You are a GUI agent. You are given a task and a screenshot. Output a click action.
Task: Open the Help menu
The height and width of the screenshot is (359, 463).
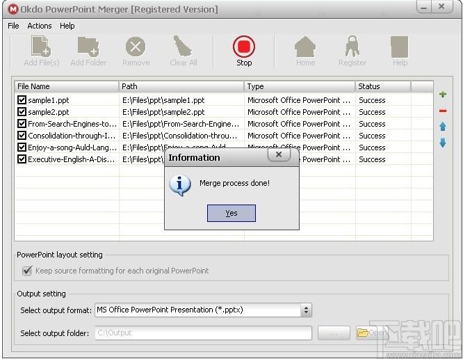[67, 26]
